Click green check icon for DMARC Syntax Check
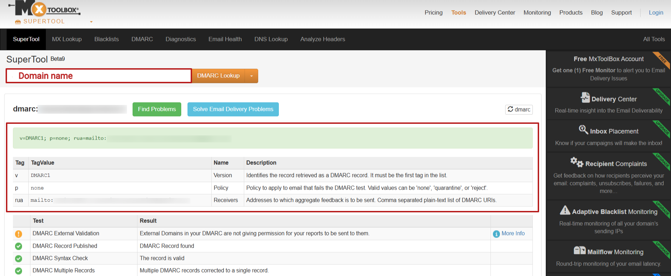671x276 pixels. pos(19,259)
